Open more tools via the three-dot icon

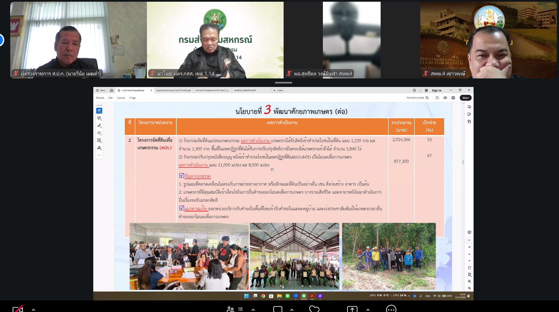(x=99, y=155)
